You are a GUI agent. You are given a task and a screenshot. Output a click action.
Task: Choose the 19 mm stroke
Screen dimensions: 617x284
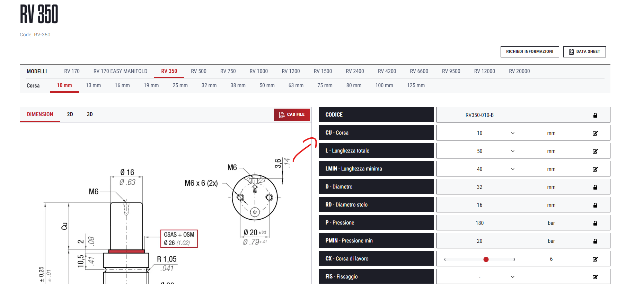click(151, 85)
